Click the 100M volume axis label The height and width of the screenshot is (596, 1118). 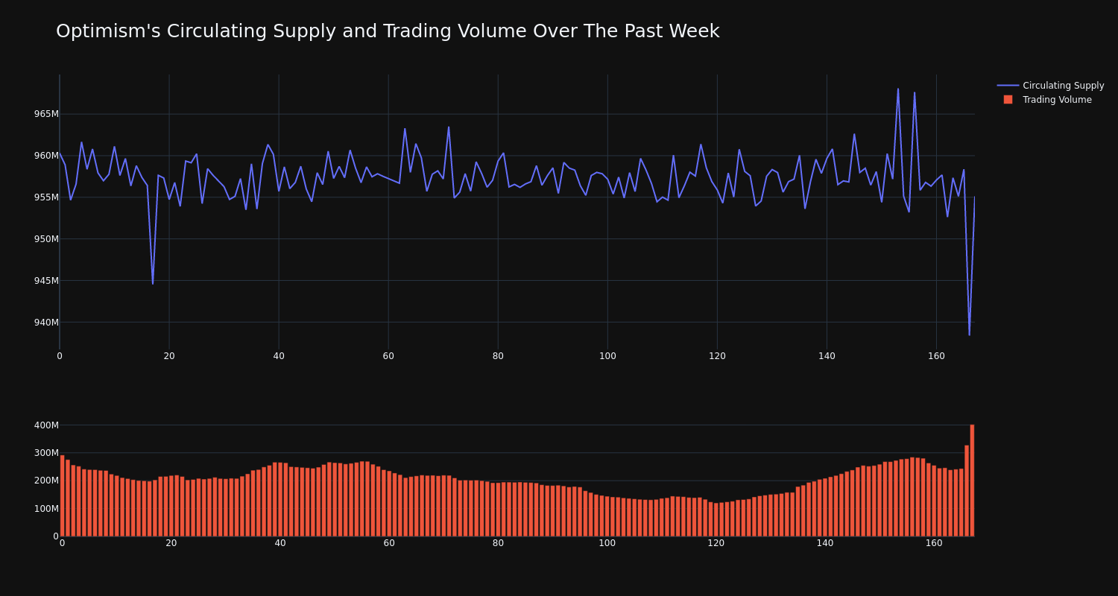coord(46,509)
